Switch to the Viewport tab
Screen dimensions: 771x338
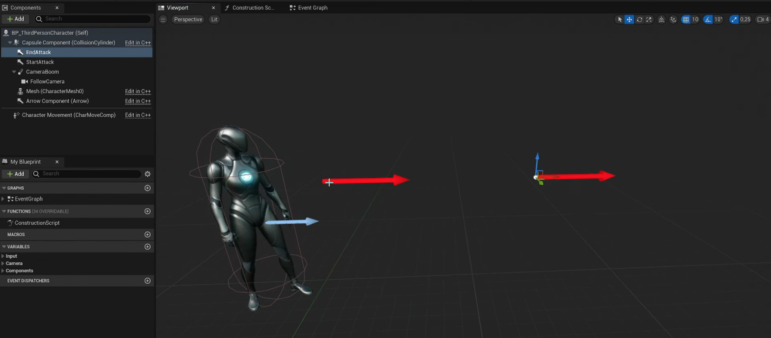point(178,8)
